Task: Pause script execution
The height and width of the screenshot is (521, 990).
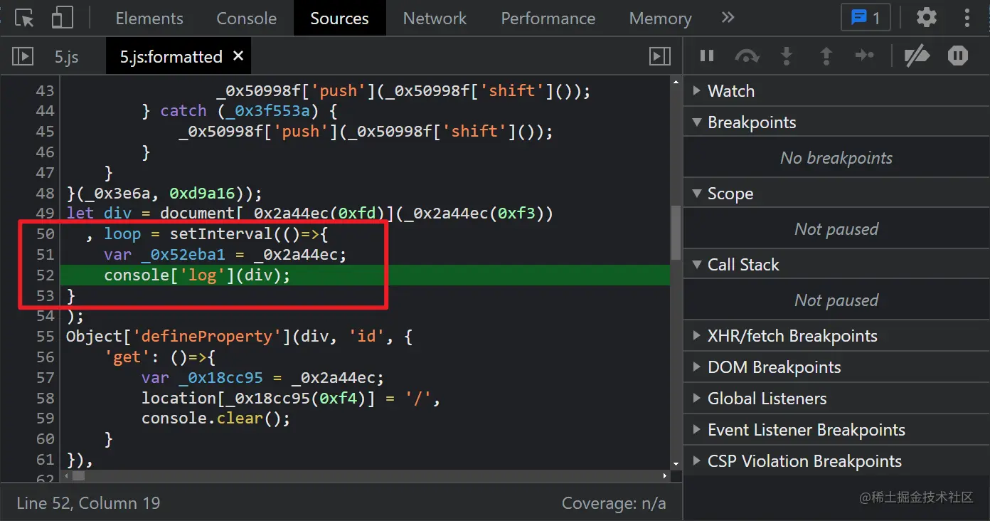Action: 707,56
